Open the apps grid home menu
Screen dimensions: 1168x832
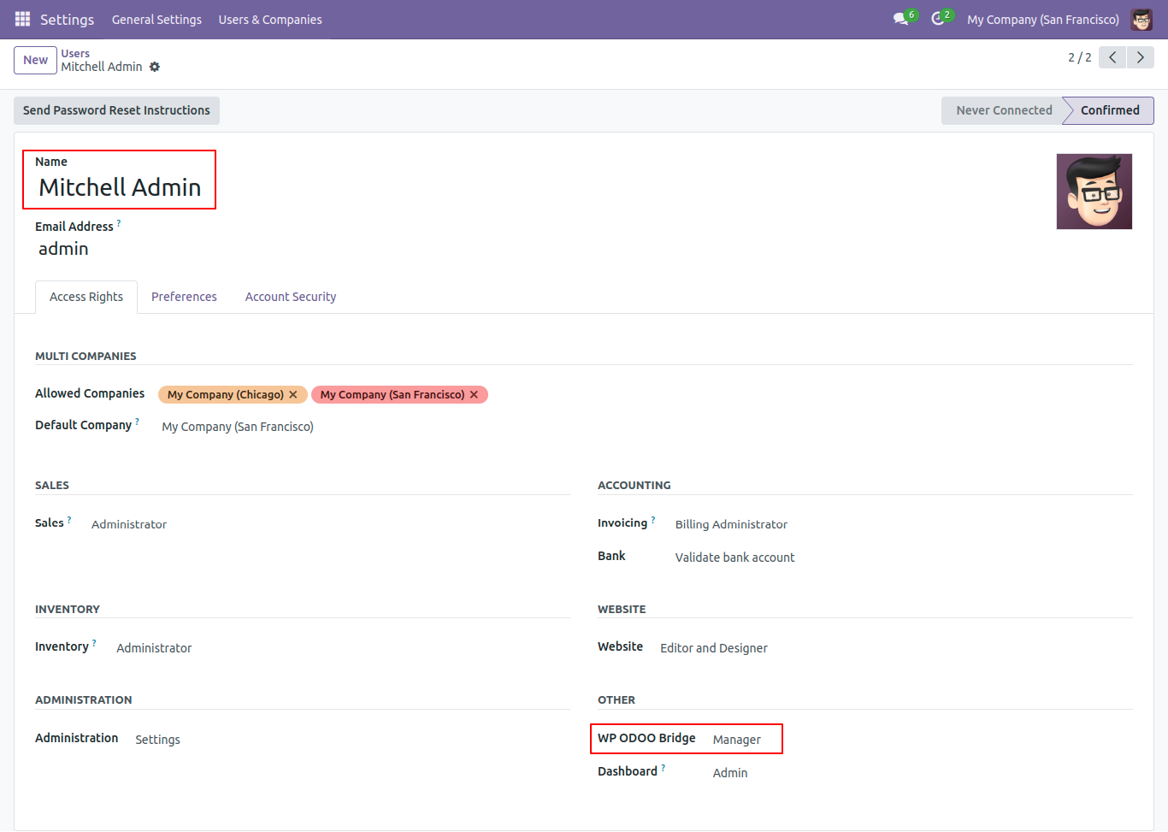coord(22,19)
